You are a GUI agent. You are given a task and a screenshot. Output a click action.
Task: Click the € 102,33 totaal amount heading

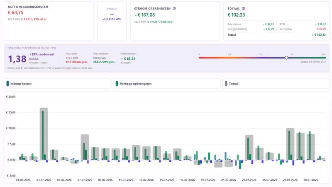[236, 15]
